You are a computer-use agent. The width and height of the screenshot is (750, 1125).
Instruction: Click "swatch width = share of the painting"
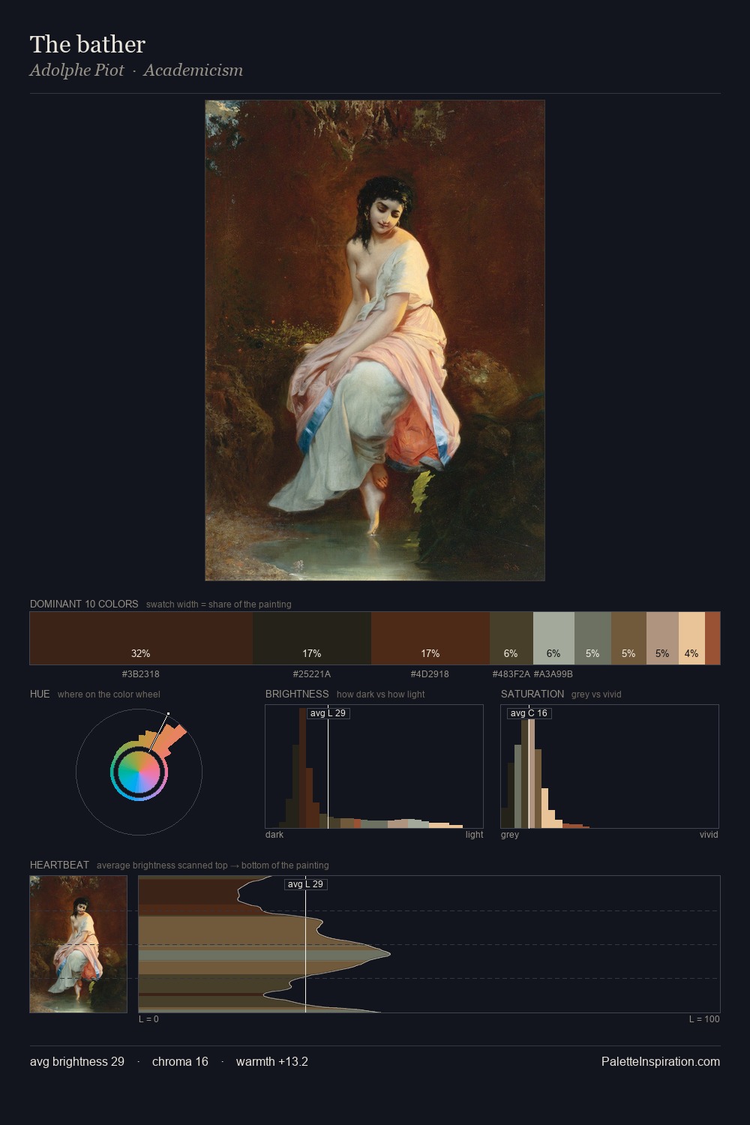pyautogui.click(x=219, y=604)
